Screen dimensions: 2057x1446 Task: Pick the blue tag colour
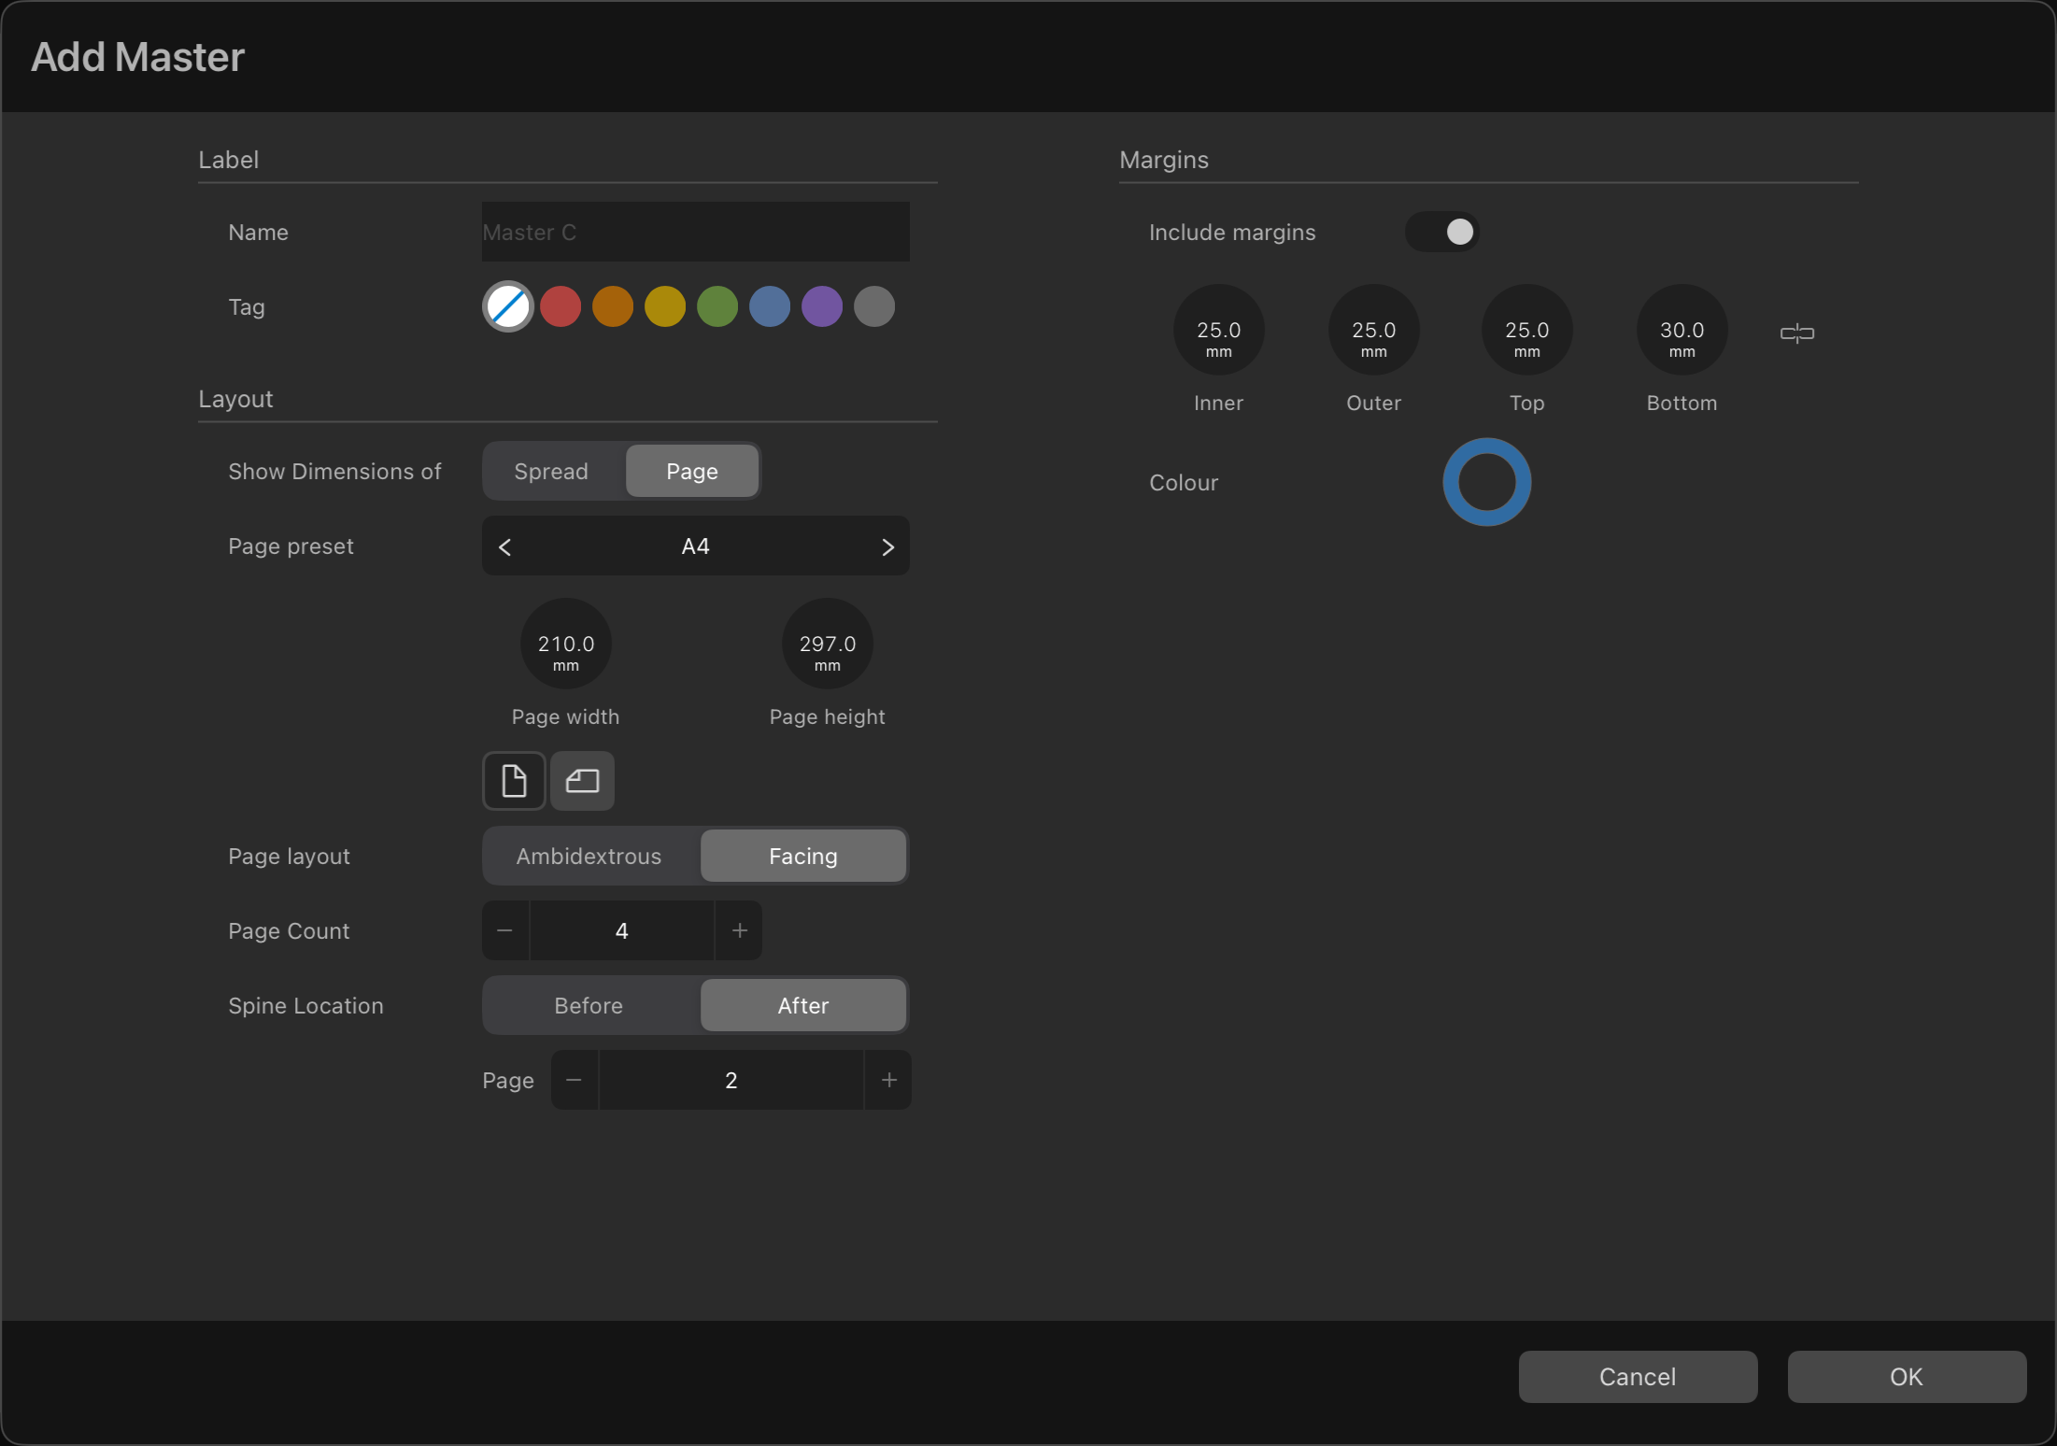(x=770, y=306)
